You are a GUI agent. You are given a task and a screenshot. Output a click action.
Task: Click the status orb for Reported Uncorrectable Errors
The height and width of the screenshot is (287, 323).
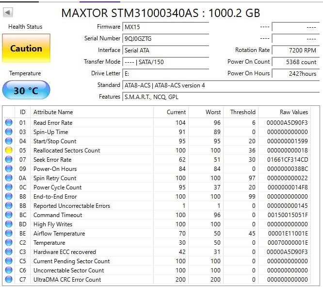[9, 206]
